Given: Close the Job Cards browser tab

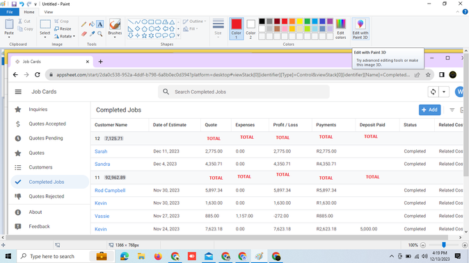Looking at the screenshot, I should (x=88, y=62).
